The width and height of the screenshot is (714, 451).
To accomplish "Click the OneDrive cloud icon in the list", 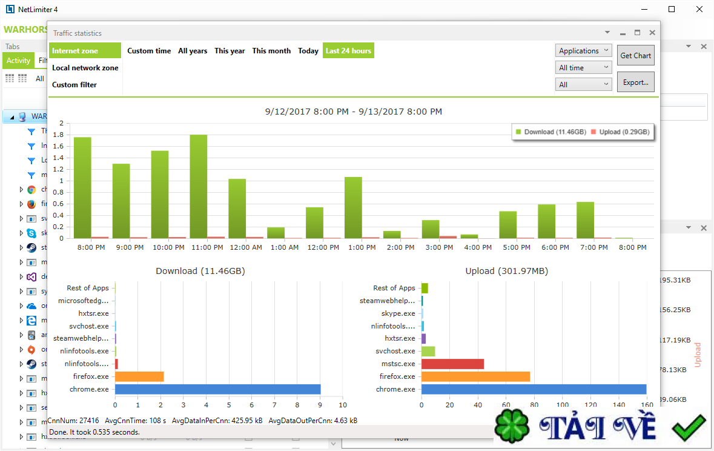I will tap(31, 306).
